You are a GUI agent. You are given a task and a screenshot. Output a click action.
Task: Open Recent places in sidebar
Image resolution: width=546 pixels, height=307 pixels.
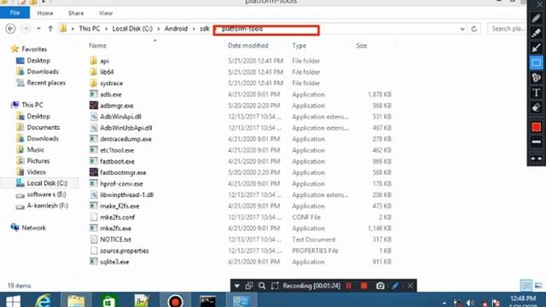pyautogui.click(x=46, y=83)
